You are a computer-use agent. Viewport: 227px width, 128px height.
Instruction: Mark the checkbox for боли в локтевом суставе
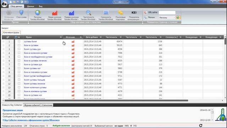click(19, 91)
